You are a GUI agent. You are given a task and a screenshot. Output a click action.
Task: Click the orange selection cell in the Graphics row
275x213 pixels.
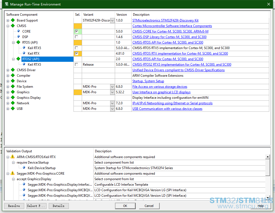point(78,92)
